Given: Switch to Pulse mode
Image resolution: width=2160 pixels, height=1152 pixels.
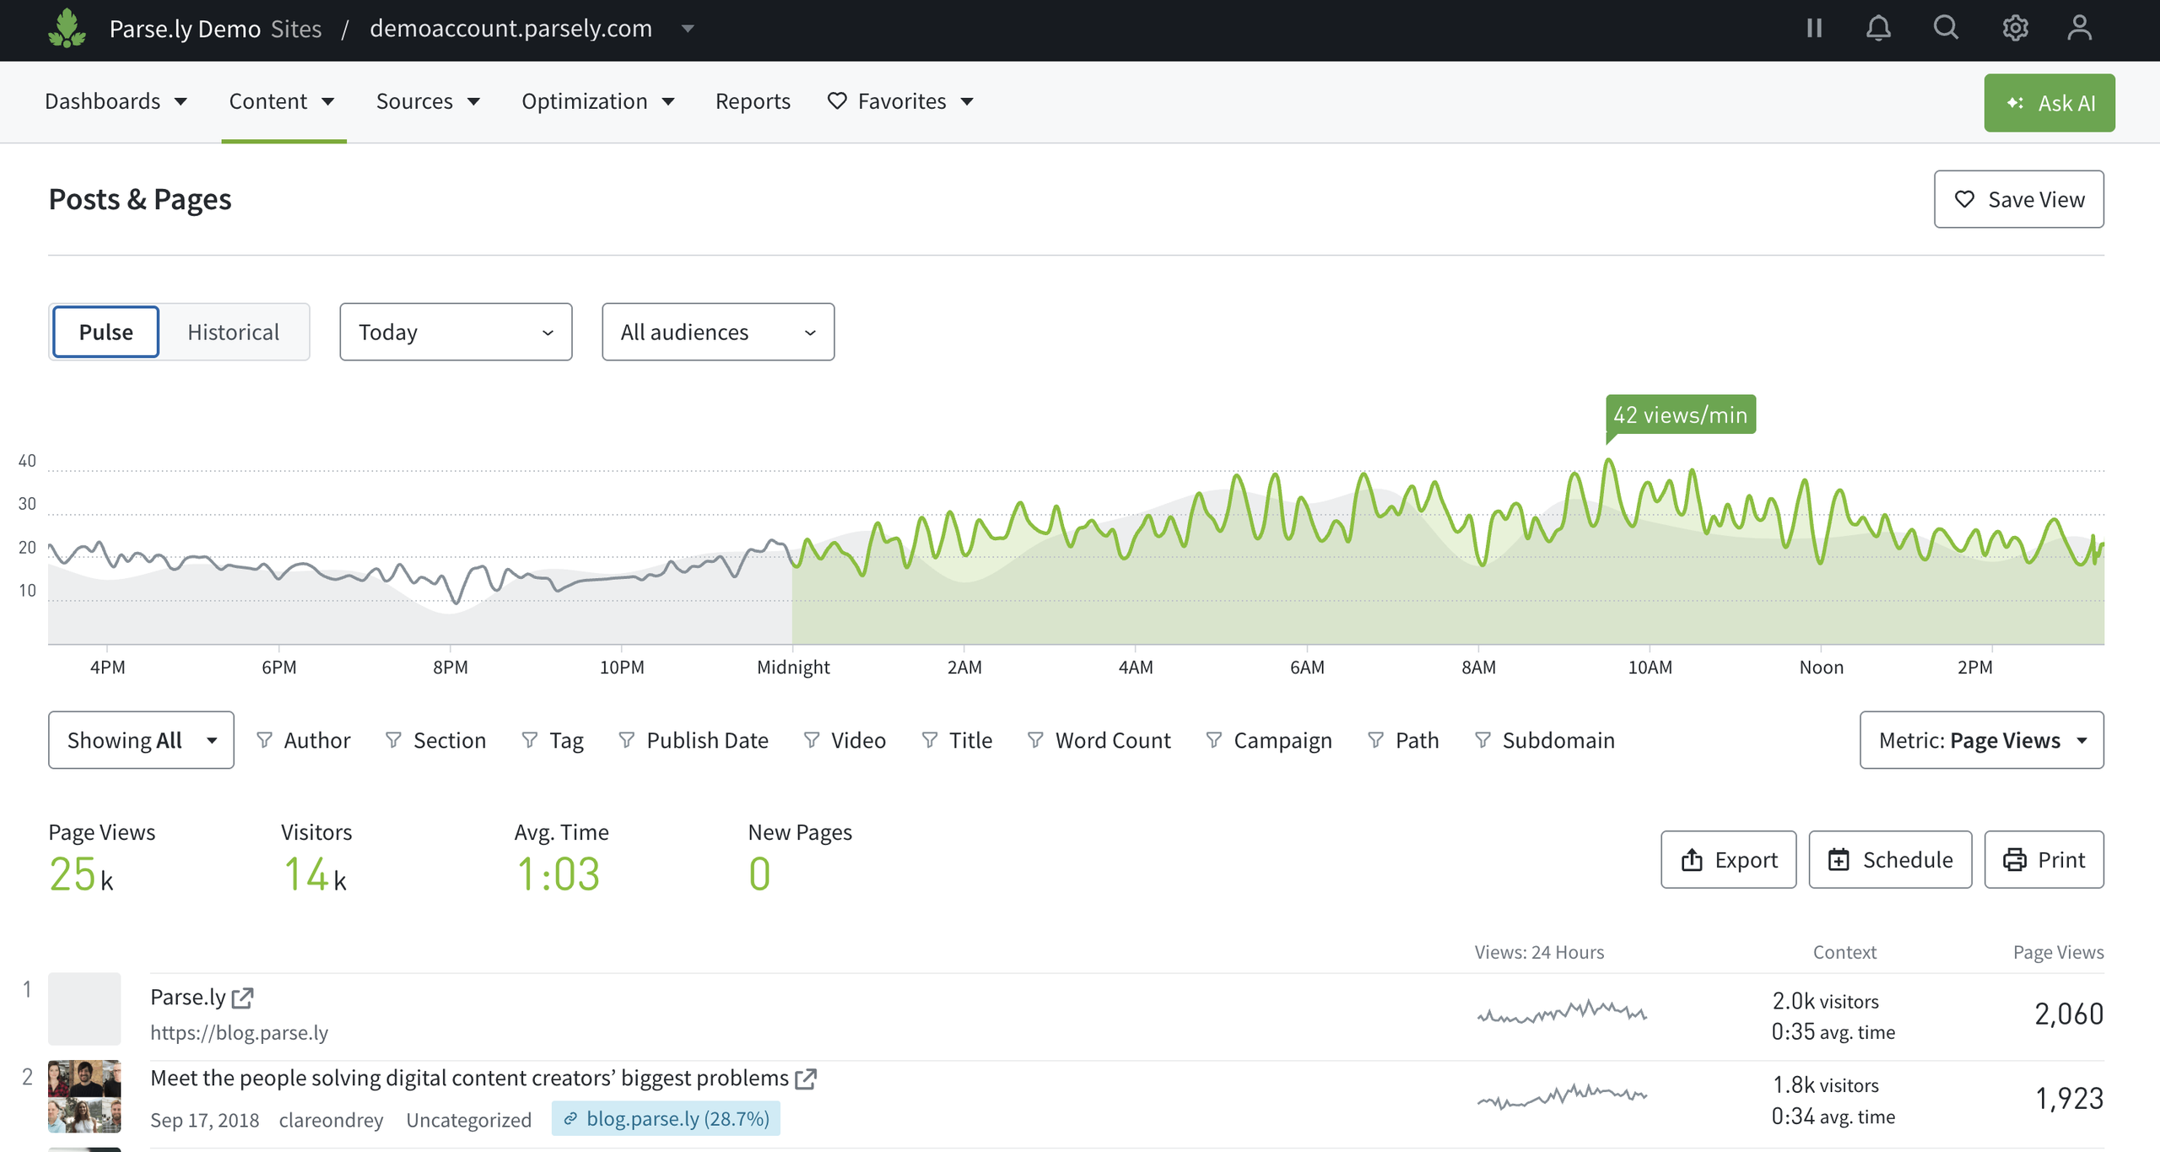Looking at the screenshot, I should click(x=105, y=332).
